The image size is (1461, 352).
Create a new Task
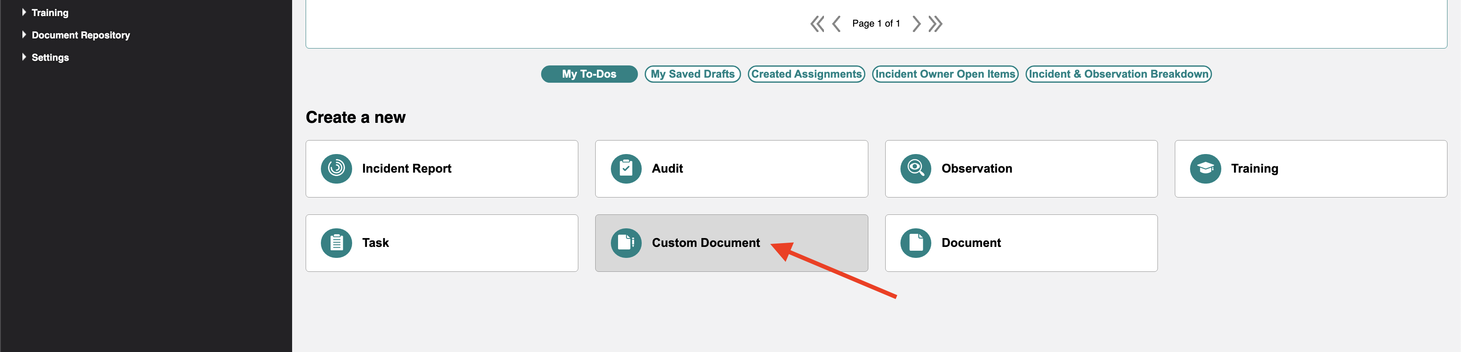tap(442, 243)
